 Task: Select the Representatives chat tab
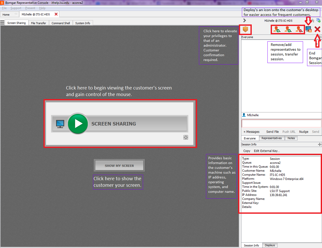click(x=272, y=138)
